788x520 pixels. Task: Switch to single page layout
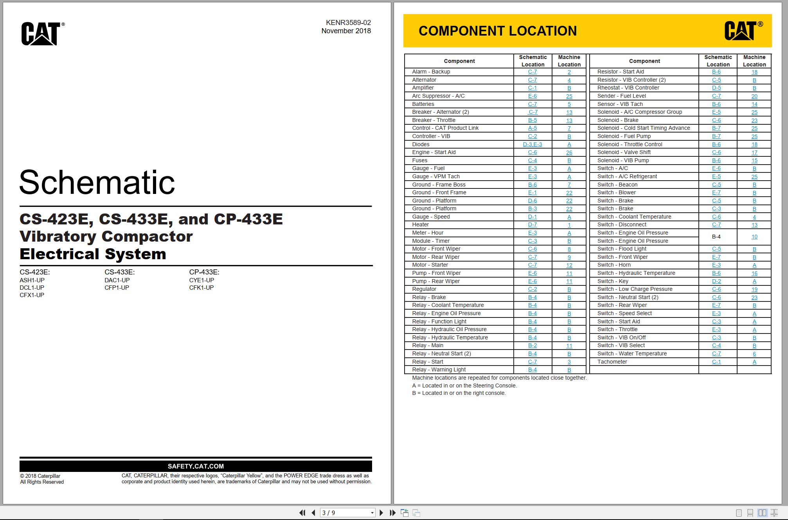739,513
